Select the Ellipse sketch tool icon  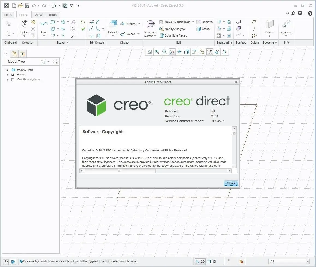coord(63,22)
